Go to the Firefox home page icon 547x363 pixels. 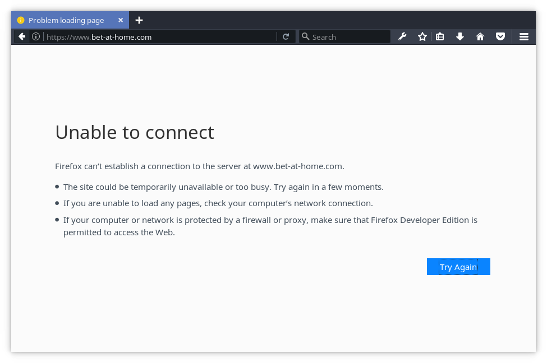[480, 36]
